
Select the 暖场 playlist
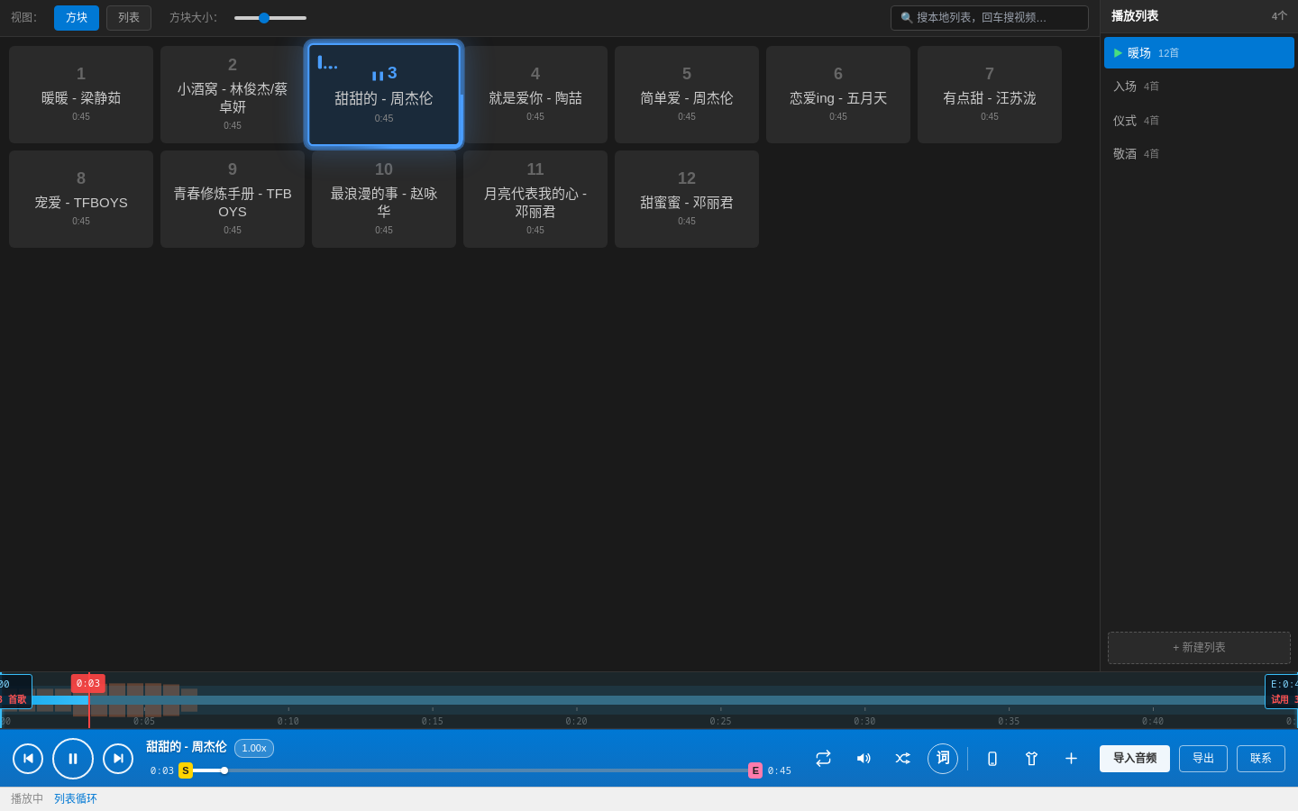tap(1199, 53)
